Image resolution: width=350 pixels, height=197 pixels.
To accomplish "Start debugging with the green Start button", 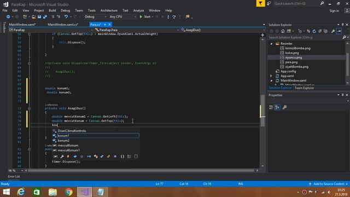I will (x=145, y=17).
